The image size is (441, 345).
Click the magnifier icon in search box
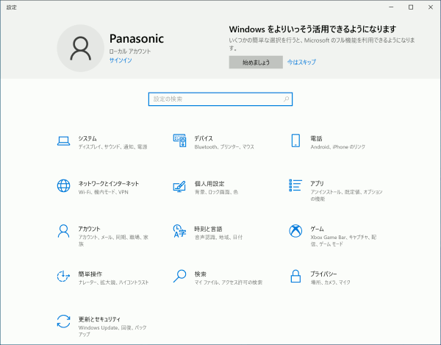[x=287, y=99]
